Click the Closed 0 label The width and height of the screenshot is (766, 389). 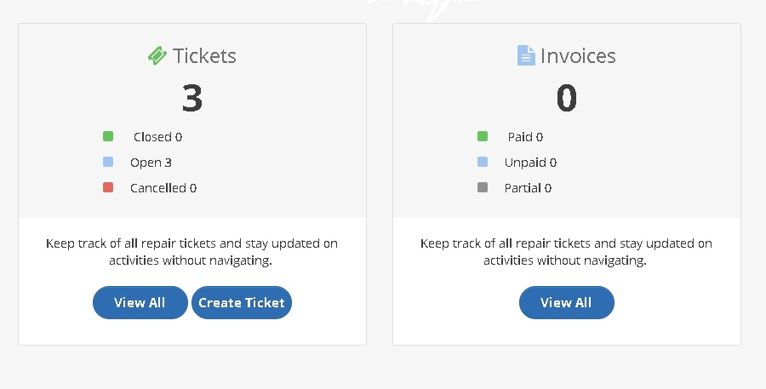(157, 137)
